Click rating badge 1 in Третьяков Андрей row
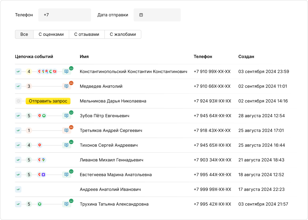Viewport: 308px width, 220px height. (x=29, y=130)
